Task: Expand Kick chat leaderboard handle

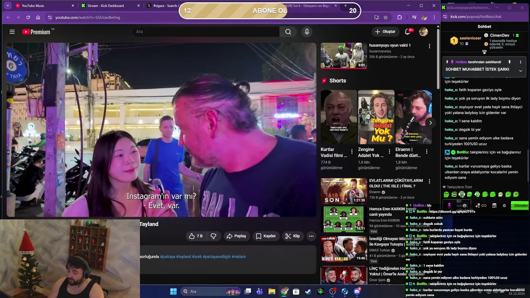Action: pos(484,52)
